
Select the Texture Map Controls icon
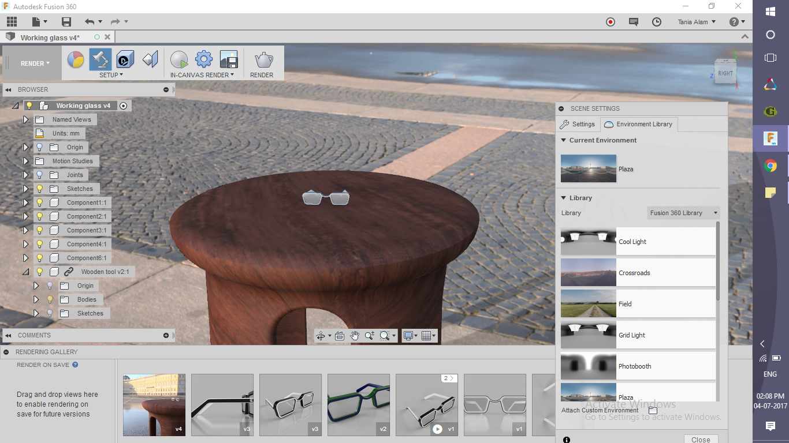pos(150,59)
